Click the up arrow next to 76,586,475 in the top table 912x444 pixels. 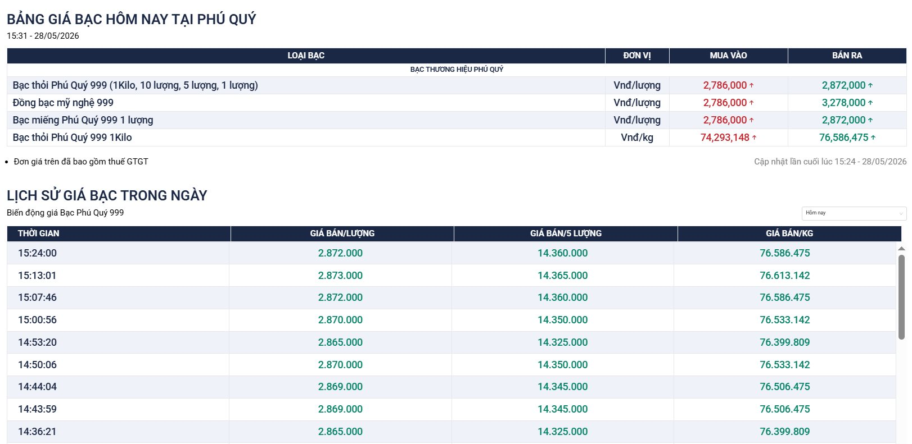[873, 138]
